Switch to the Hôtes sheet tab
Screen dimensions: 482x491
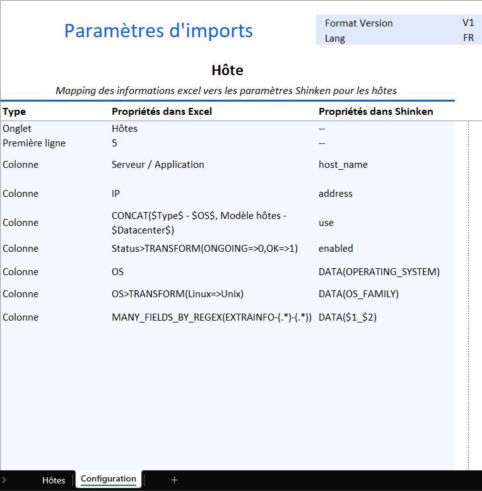(54, 480)
